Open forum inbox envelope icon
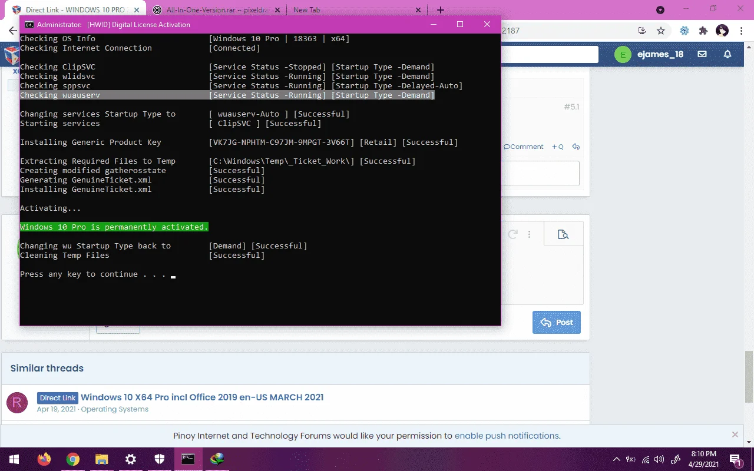 (x=702, y=54)
